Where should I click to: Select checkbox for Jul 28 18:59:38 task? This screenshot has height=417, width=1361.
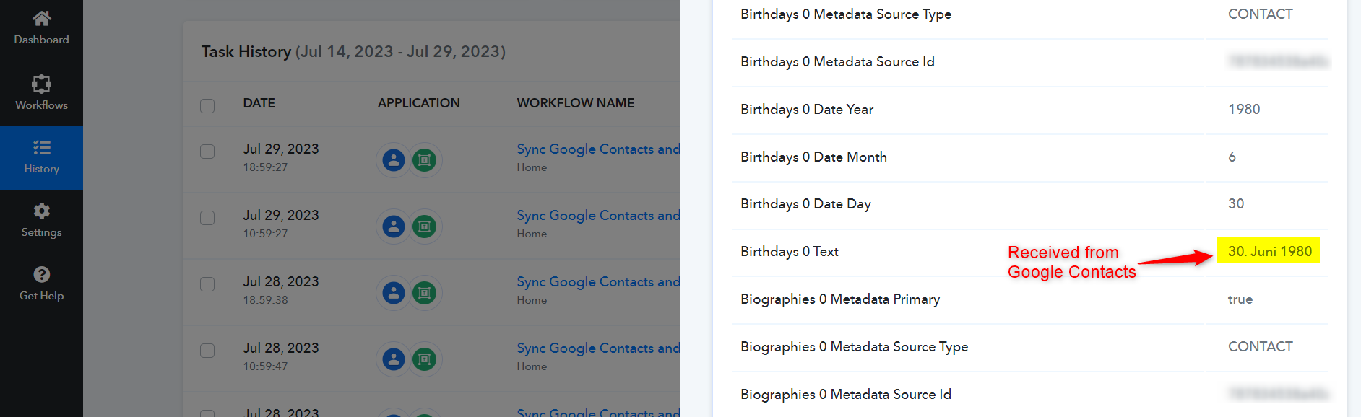(x=207, y=284)
